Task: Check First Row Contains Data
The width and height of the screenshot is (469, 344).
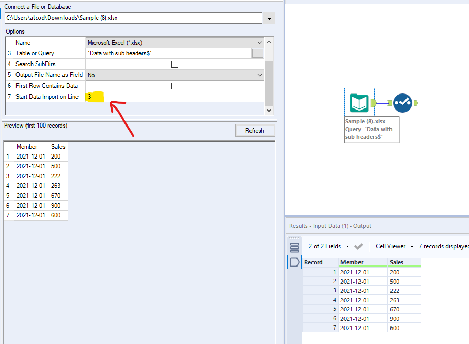Action: tap(175, 86)
